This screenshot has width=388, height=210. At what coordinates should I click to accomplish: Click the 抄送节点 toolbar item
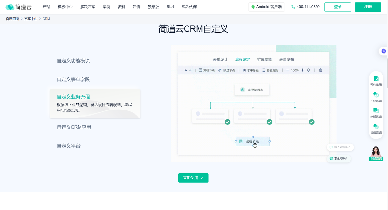226,70
